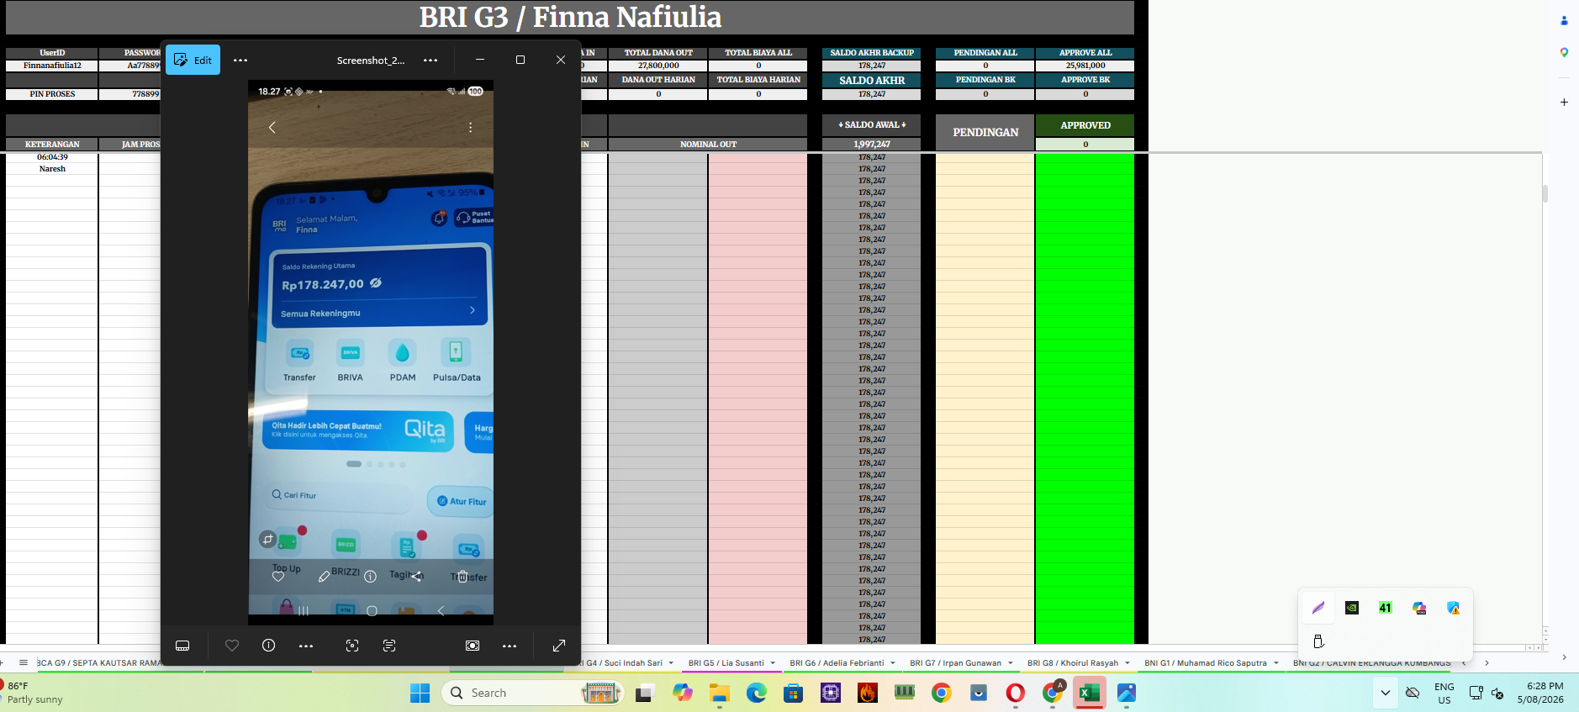Open the weather widget showing 86°F
This screenshot has width=1579, height=712.
(34, 693)
